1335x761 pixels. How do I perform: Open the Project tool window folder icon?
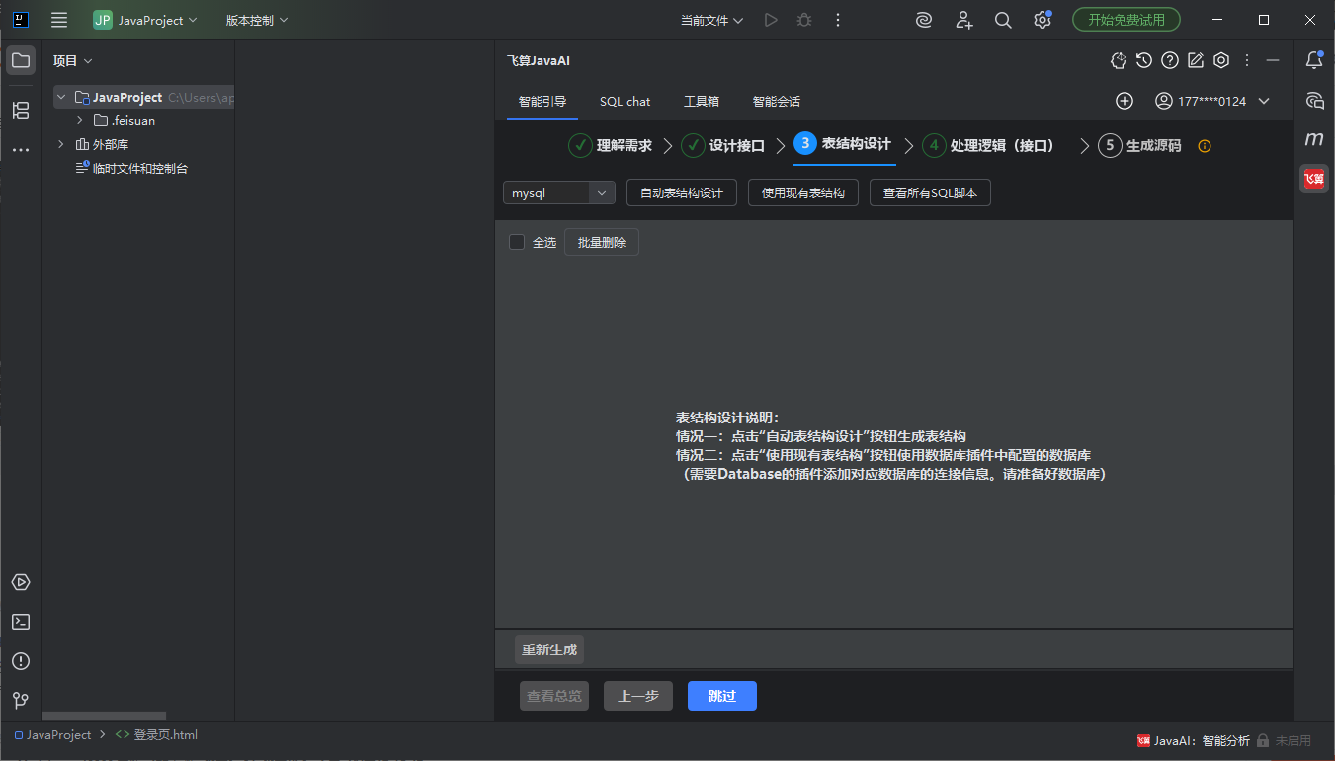point(21,60)
